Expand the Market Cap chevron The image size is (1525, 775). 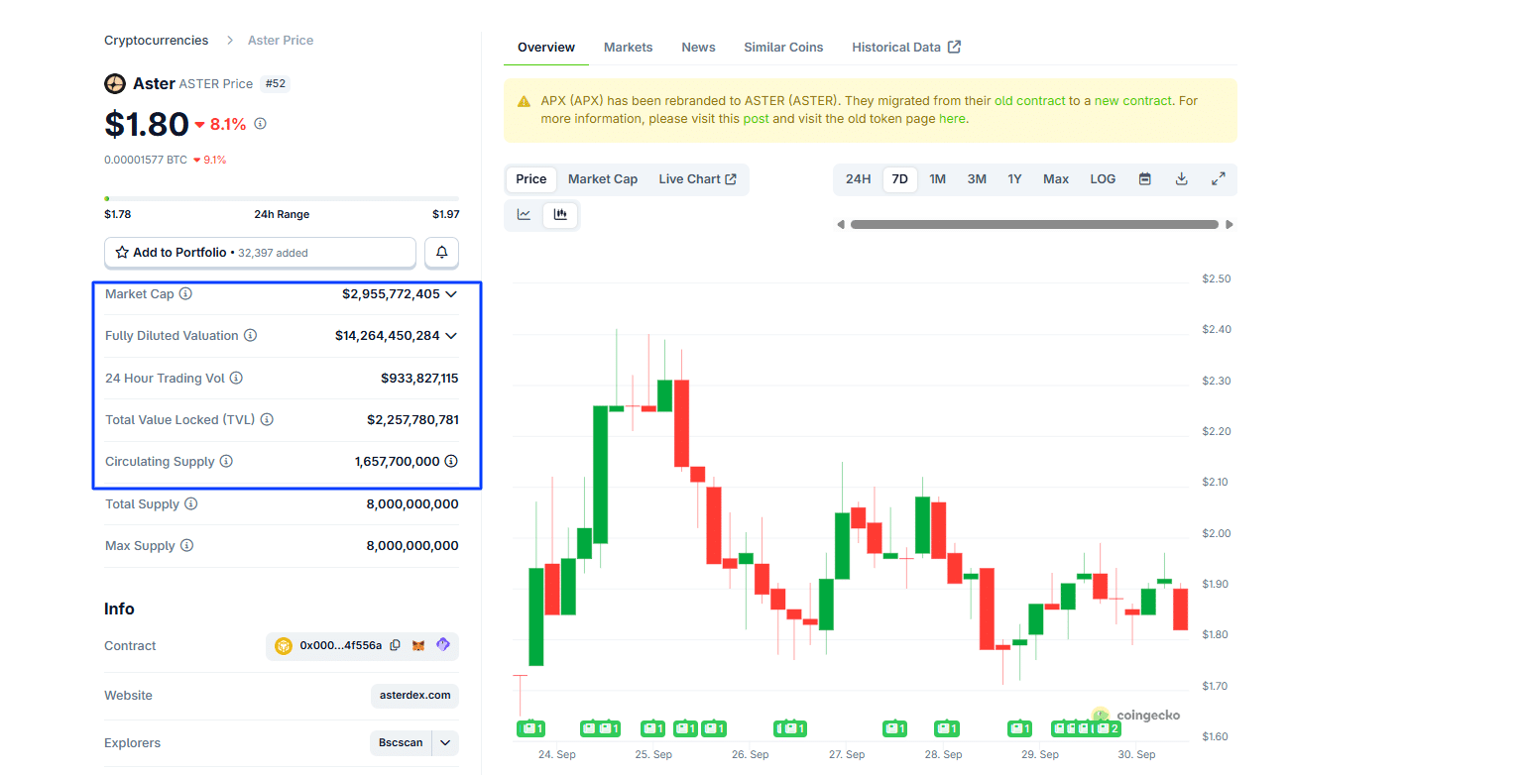pyautogui.click(x=451, y=294)
